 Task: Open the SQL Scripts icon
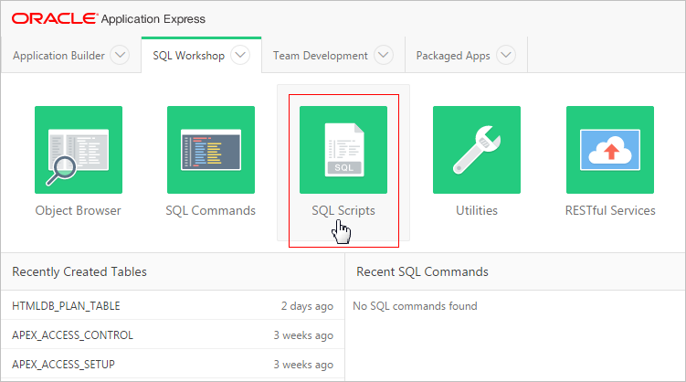coord(343,150)
